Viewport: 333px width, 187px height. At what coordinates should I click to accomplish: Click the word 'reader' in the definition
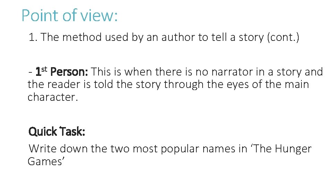[x=64, y=84]
